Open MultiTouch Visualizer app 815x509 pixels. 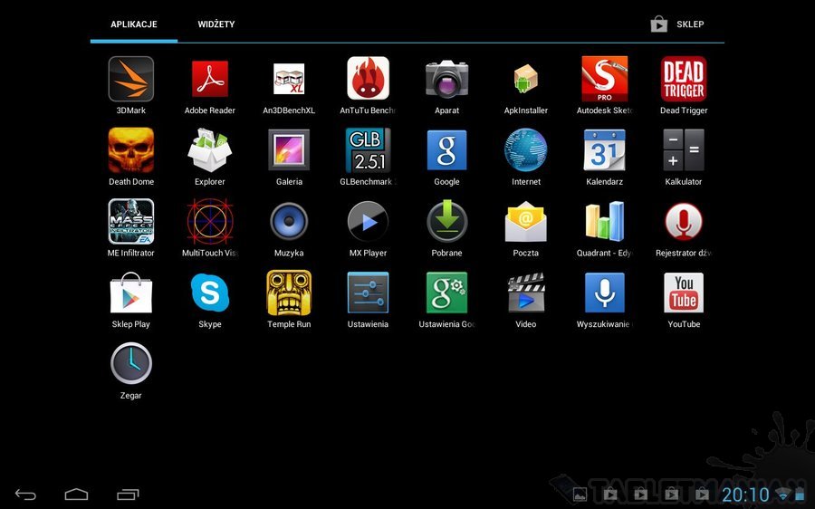210,222
